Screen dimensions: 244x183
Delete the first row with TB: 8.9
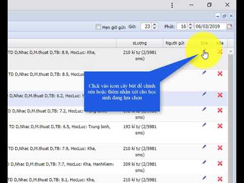coord(220,51)
